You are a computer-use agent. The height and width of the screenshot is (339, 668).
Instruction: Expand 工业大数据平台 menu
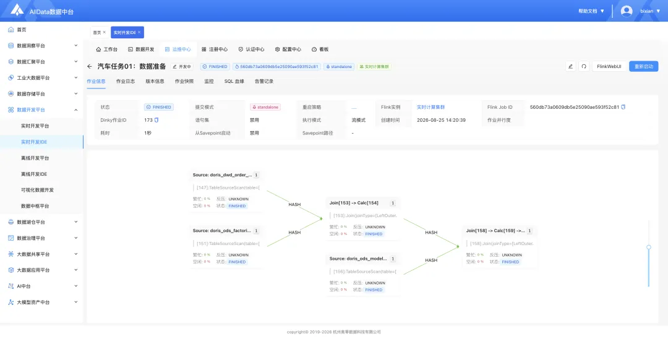click(41, 78)
